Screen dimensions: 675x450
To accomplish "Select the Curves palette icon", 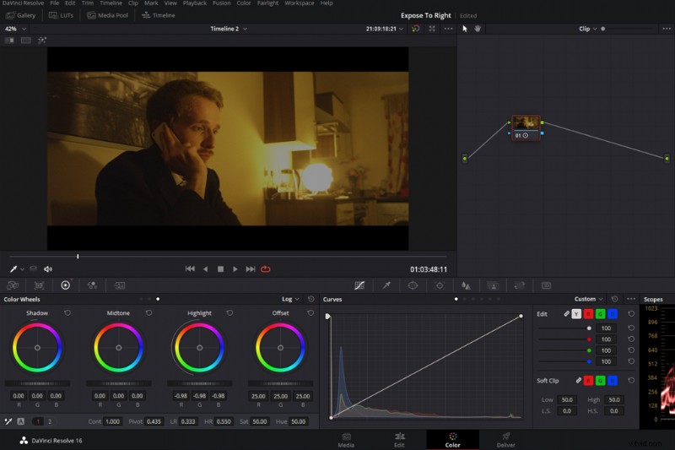I will 359,285.
